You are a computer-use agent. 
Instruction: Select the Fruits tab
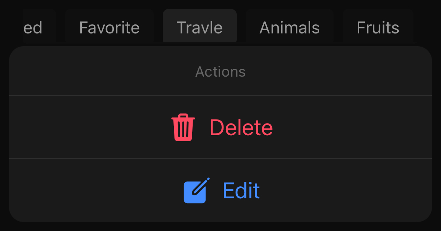[378, 27]
